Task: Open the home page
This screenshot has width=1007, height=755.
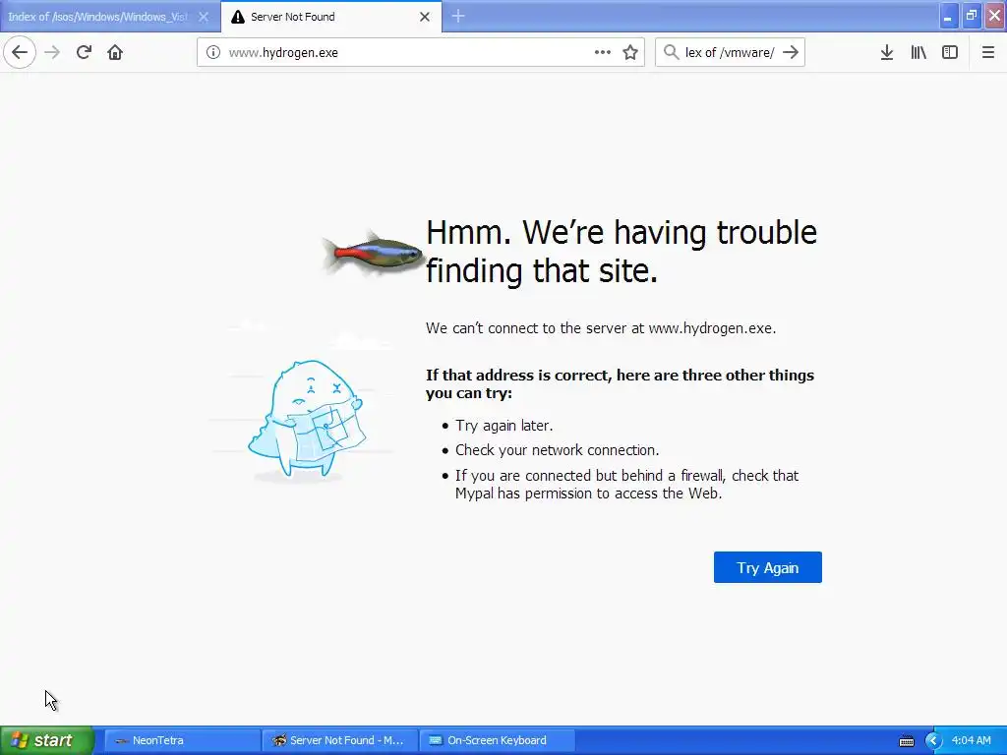Action: (x=115, y=53)
